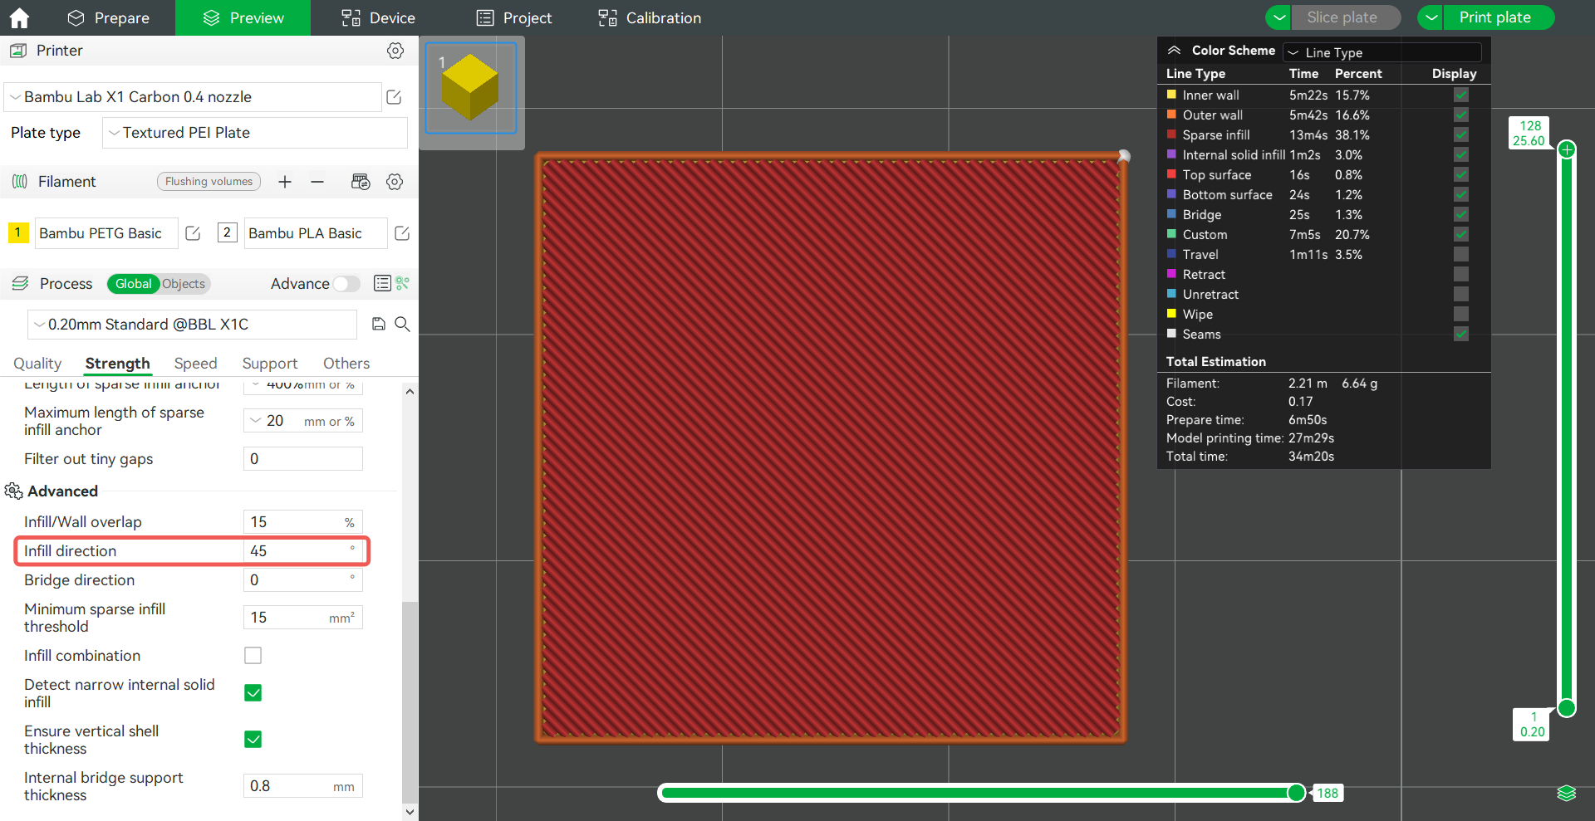Image resolution: width=1595 pixels, height=821 pixels.
Task: Click the horizontal move slider handle
Action: 1296,793
